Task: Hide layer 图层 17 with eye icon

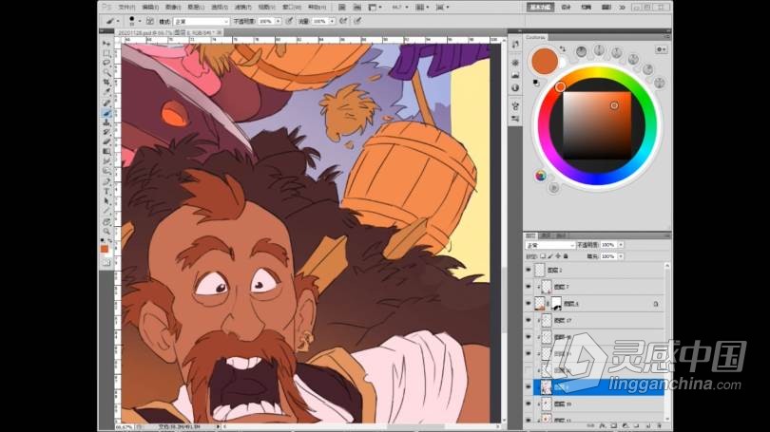Action: [x=529, y=320]
